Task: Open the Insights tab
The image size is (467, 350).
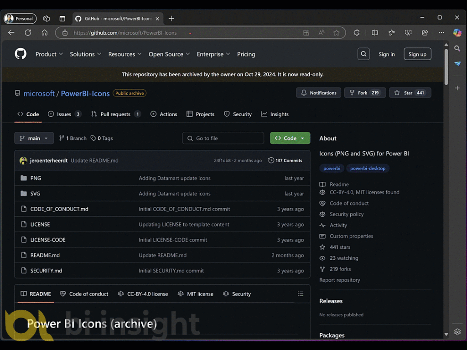Action: click(x=275, y=114)
